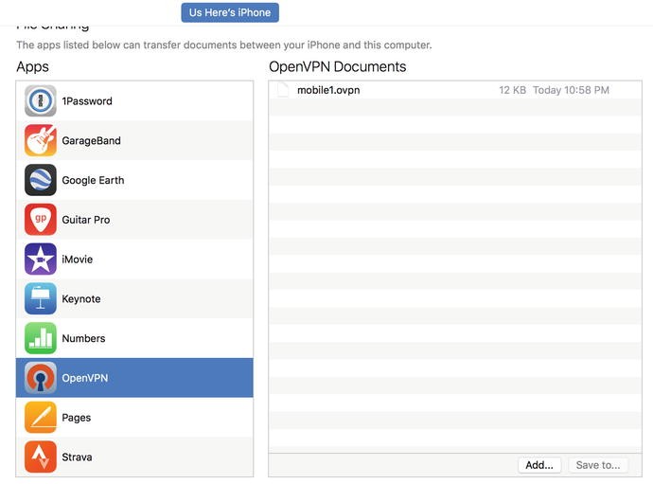The width and height of the screenshot is (653, 484).
Task: Click the OpenVPN keyhole icon
Action: tap(41, 378)
